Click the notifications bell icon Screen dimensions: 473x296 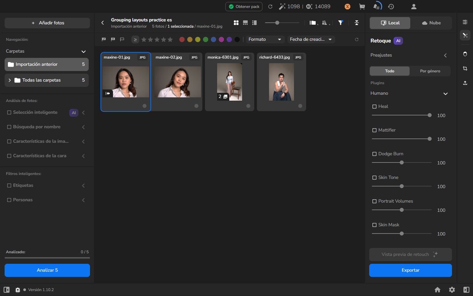[377, 6]
